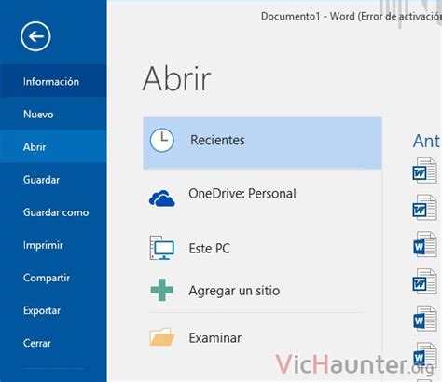442x382 pixels.
Task: Select Compartir in the sidebar
Action: tap(53, 278)
